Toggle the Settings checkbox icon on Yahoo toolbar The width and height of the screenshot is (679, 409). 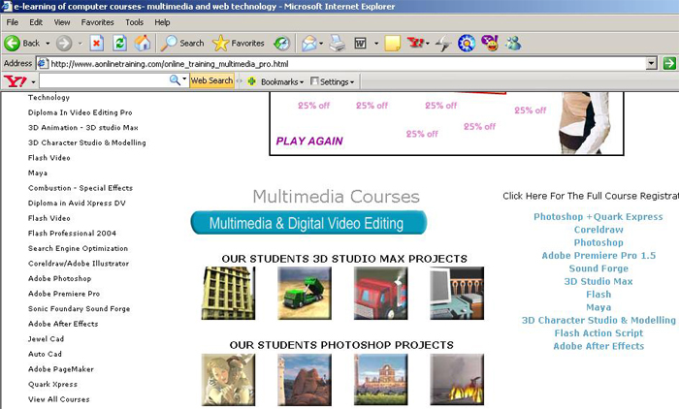(x=314, y=81)
